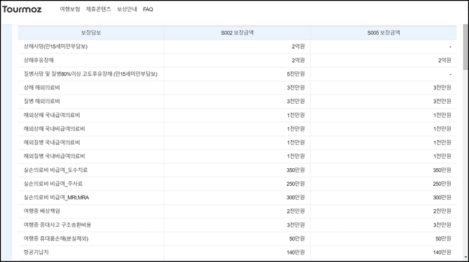
Task: Click S005 3천만원 for 질병 해외의료비
Action: coord(442,101)
